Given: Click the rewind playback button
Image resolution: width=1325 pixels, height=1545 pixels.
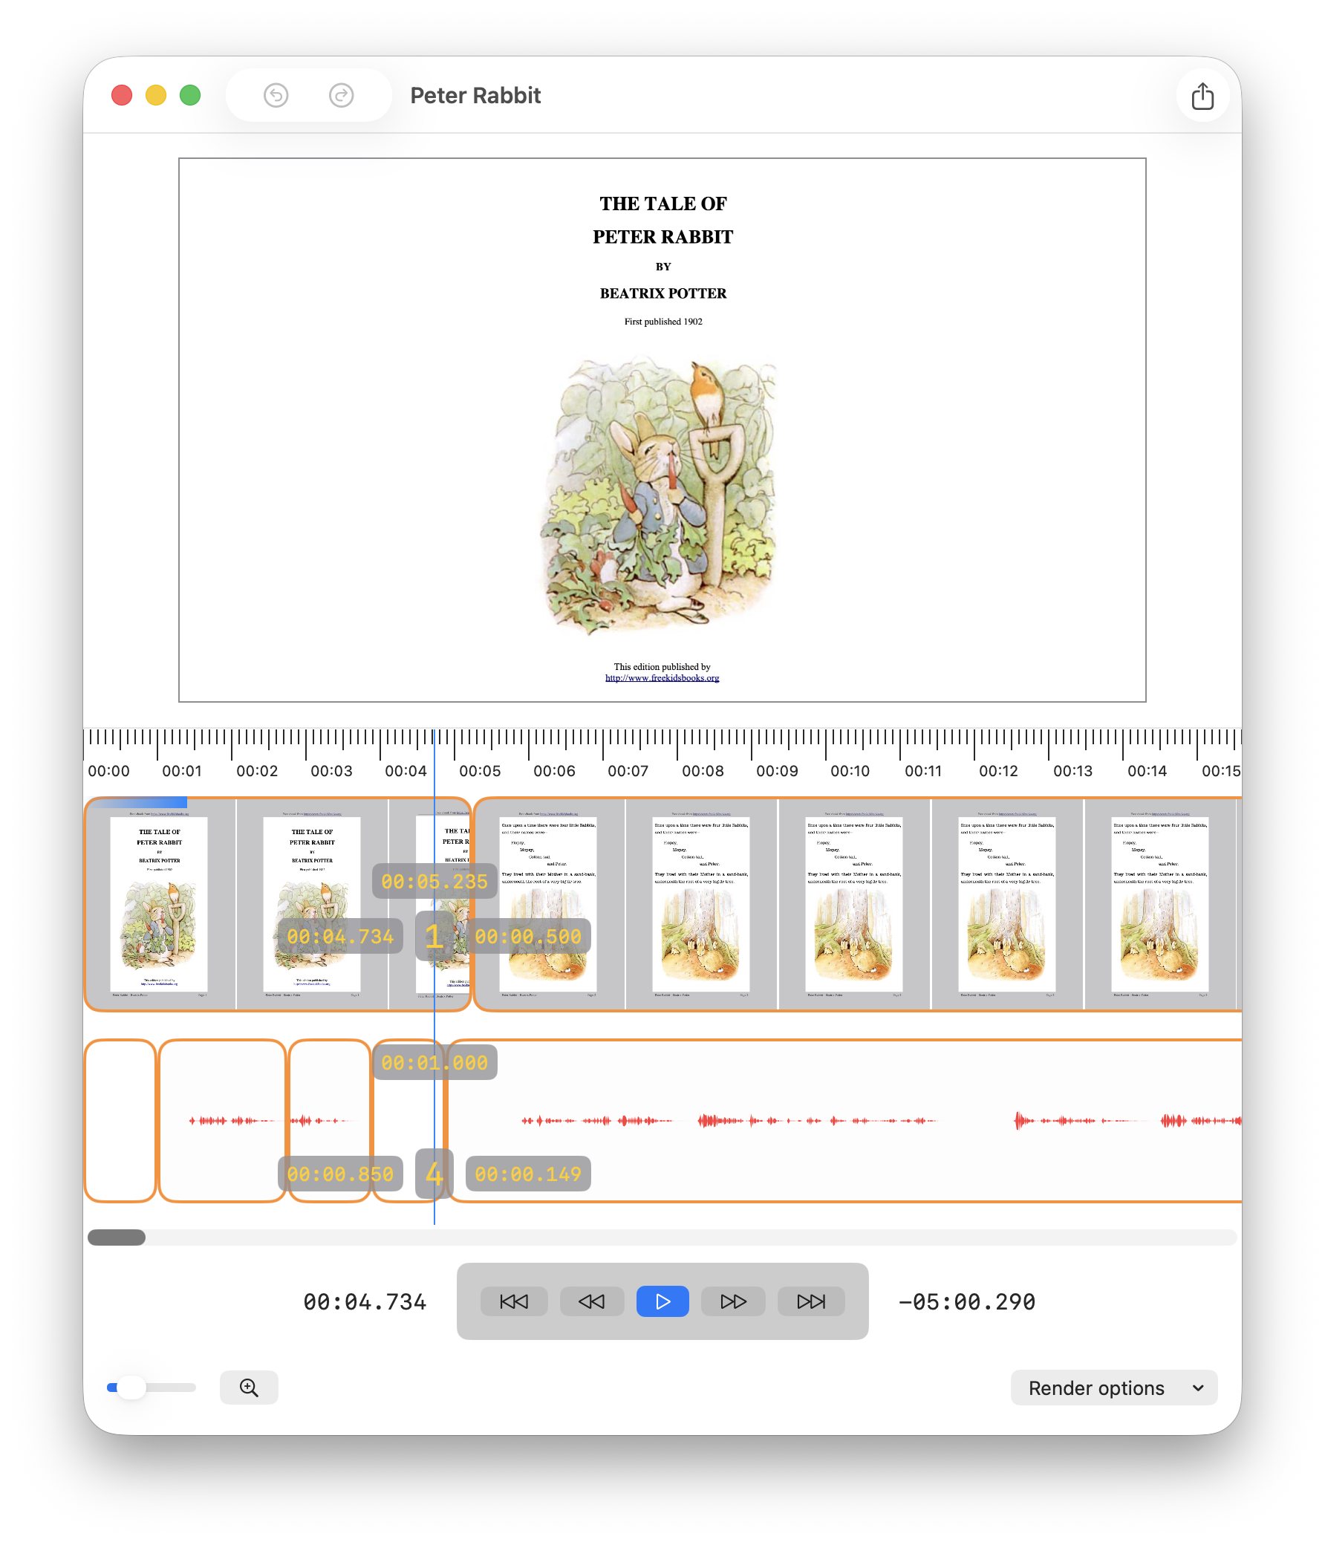Looking at the screenshot, I should click(x=591, y=1302).
